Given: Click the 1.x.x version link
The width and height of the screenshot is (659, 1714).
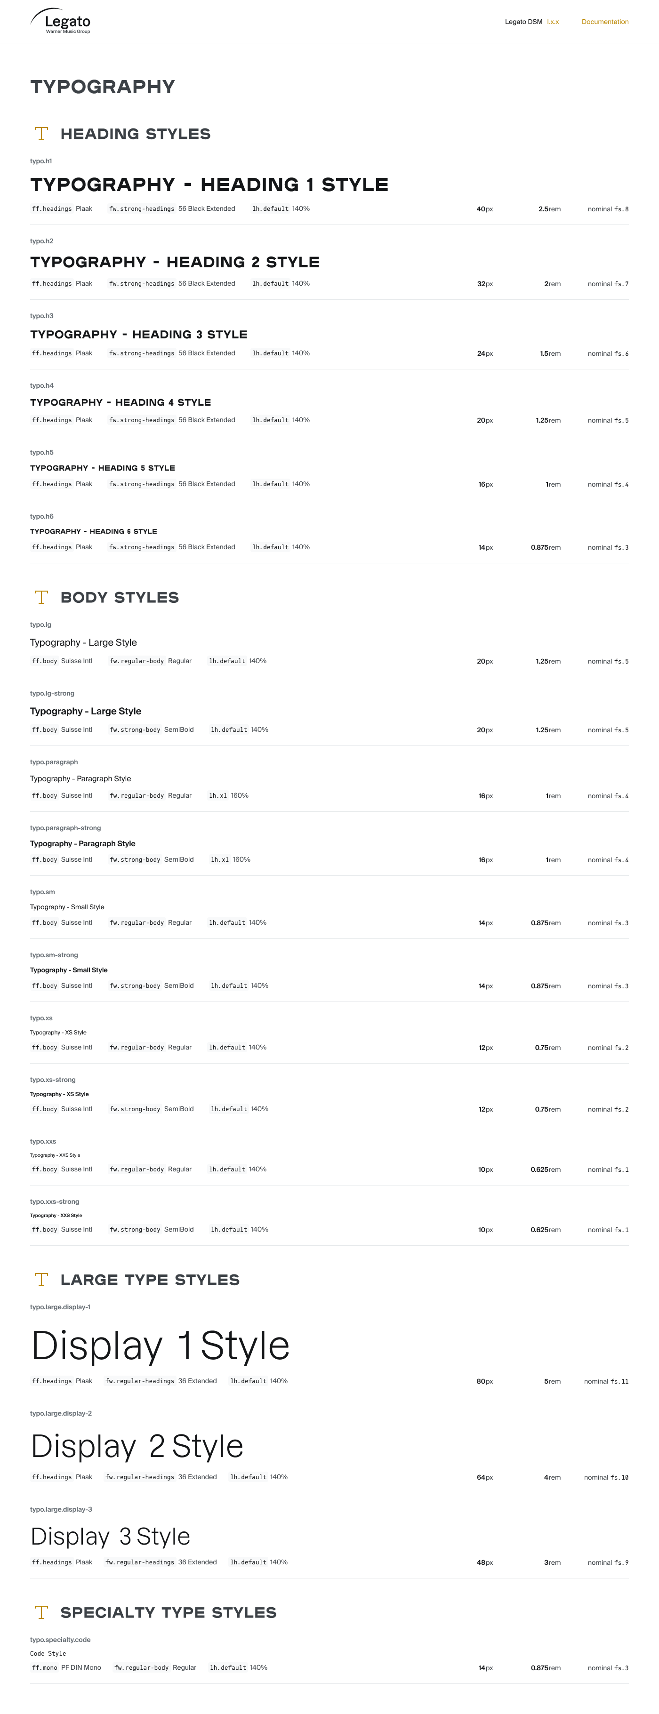Looking at the screenshot, I should click(553, 22).
